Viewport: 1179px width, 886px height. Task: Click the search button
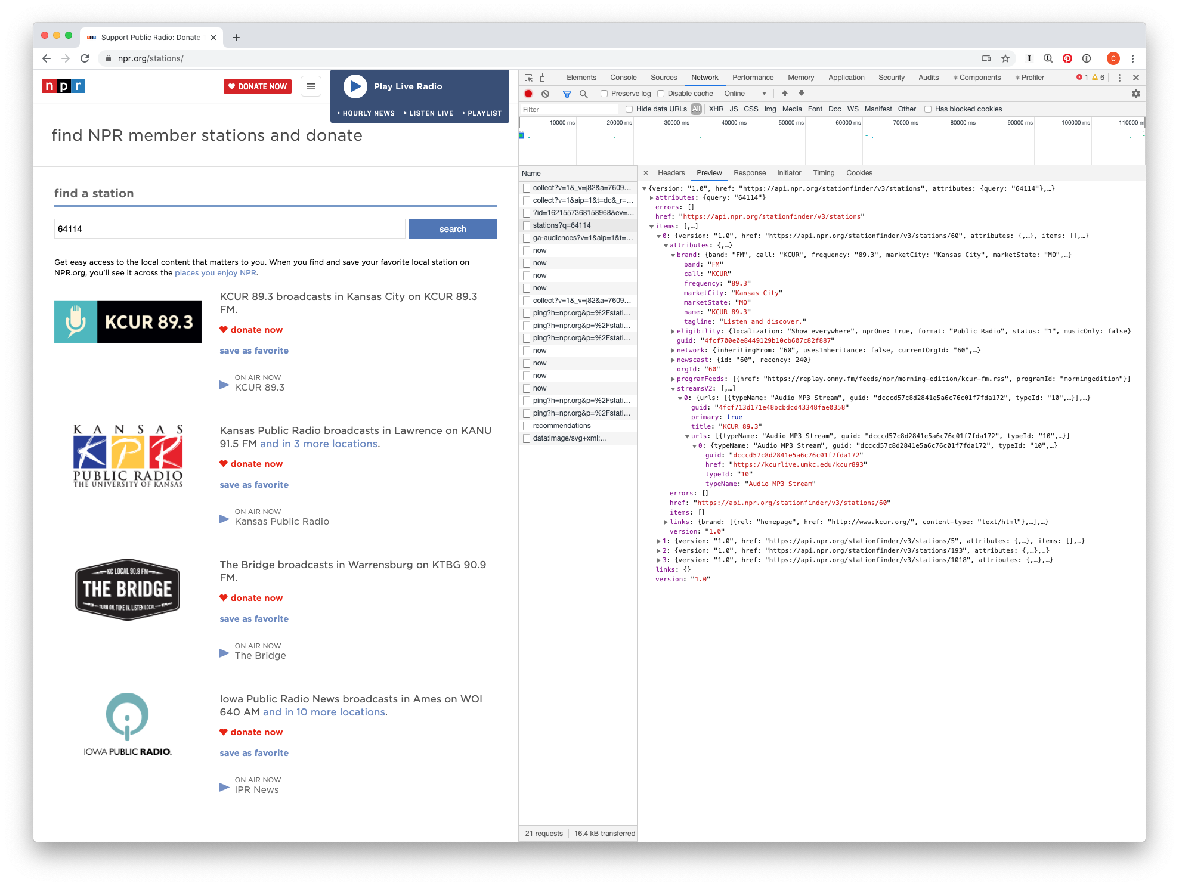click(x=453, y=229)
